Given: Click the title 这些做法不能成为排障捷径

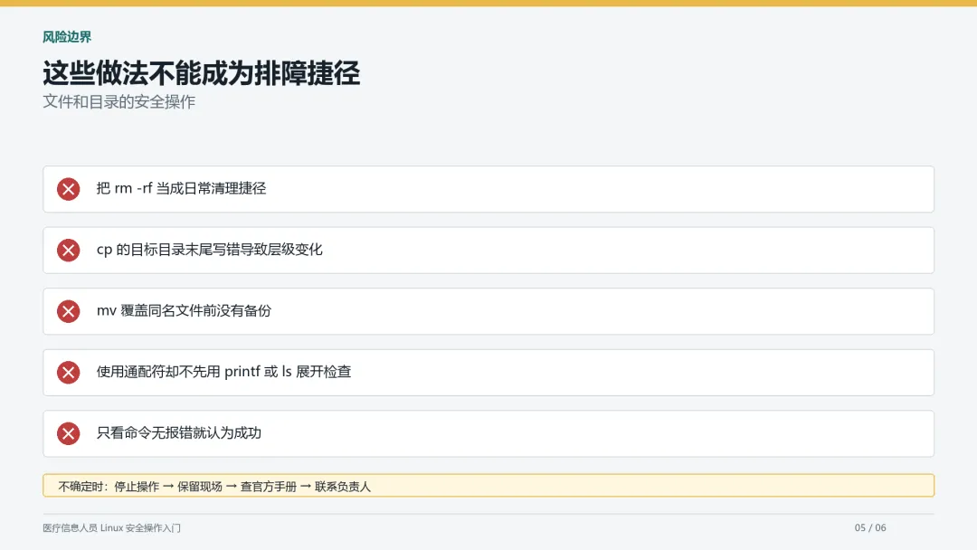Looking at the screenshot, I should [x=201, y=73].
